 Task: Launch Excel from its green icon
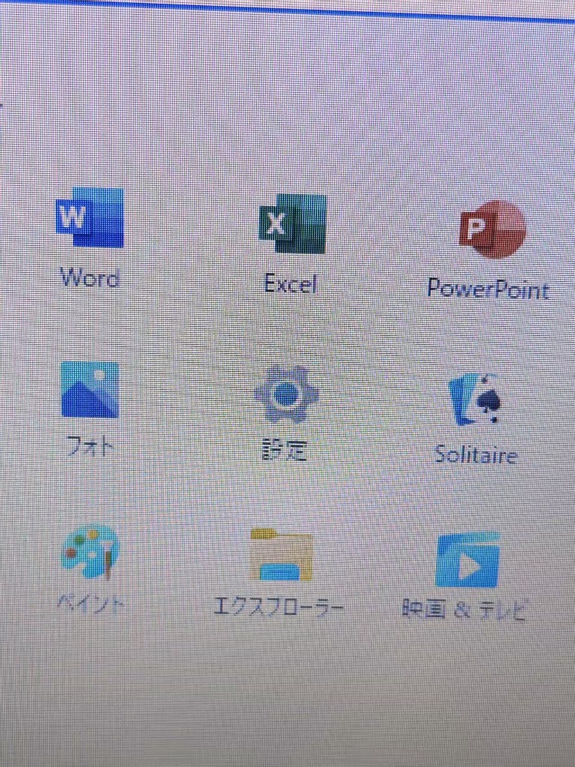click(292, 224)
